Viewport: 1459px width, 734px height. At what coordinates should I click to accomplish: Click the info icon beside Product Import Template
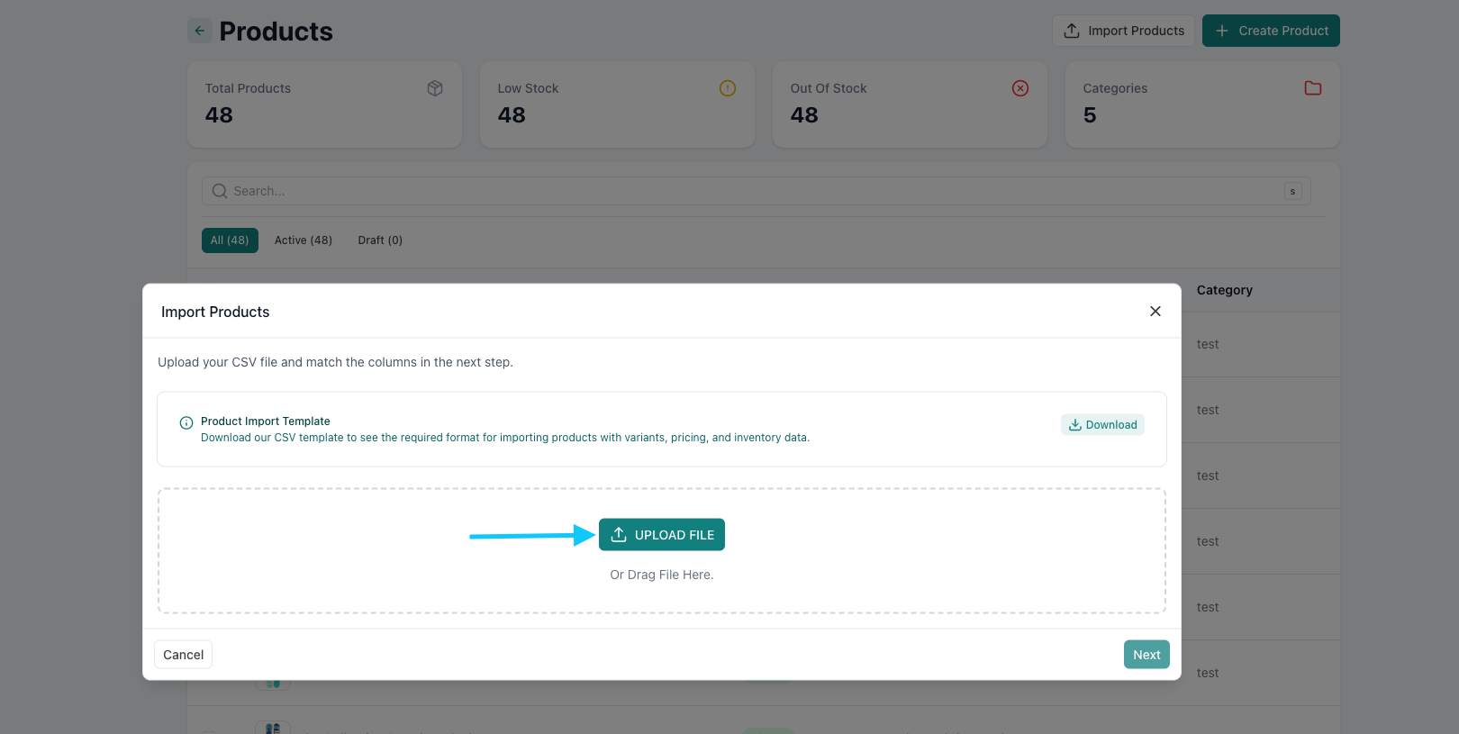(186, 422)
